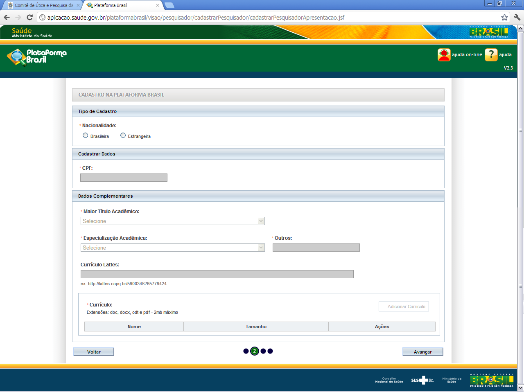Select Brasileira nationality radio button
The width and height of the screenshot is (524, 392).
[85, 135]
